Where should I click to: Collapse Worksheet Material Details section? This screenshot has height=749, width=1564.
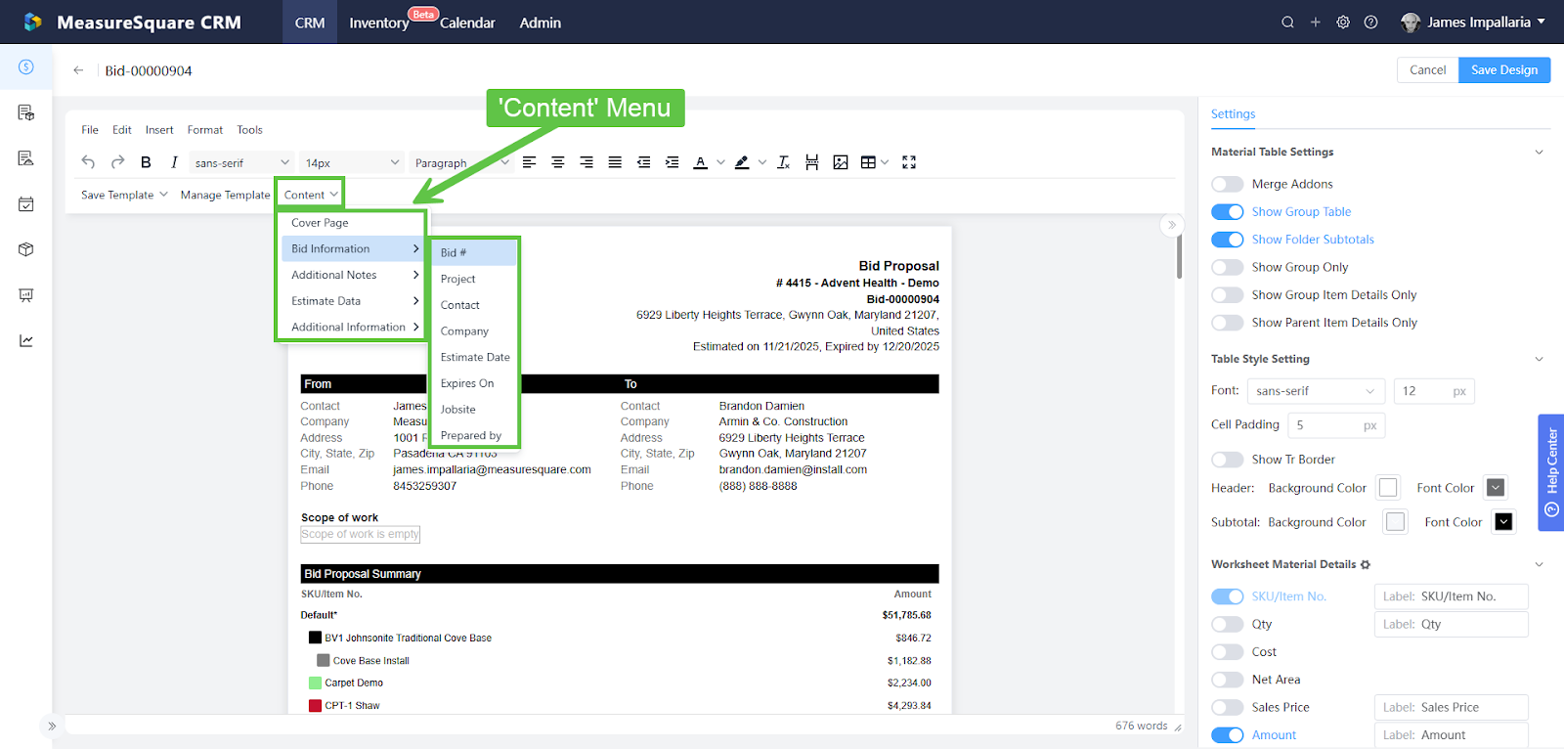coord(1539,565)
